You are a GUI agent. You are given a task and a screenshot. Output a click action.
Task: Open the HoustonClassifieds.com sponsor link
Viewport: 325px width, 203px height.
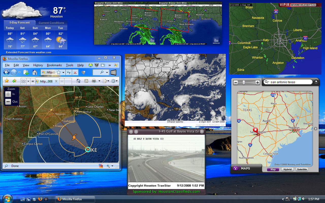tap(166, 192)
